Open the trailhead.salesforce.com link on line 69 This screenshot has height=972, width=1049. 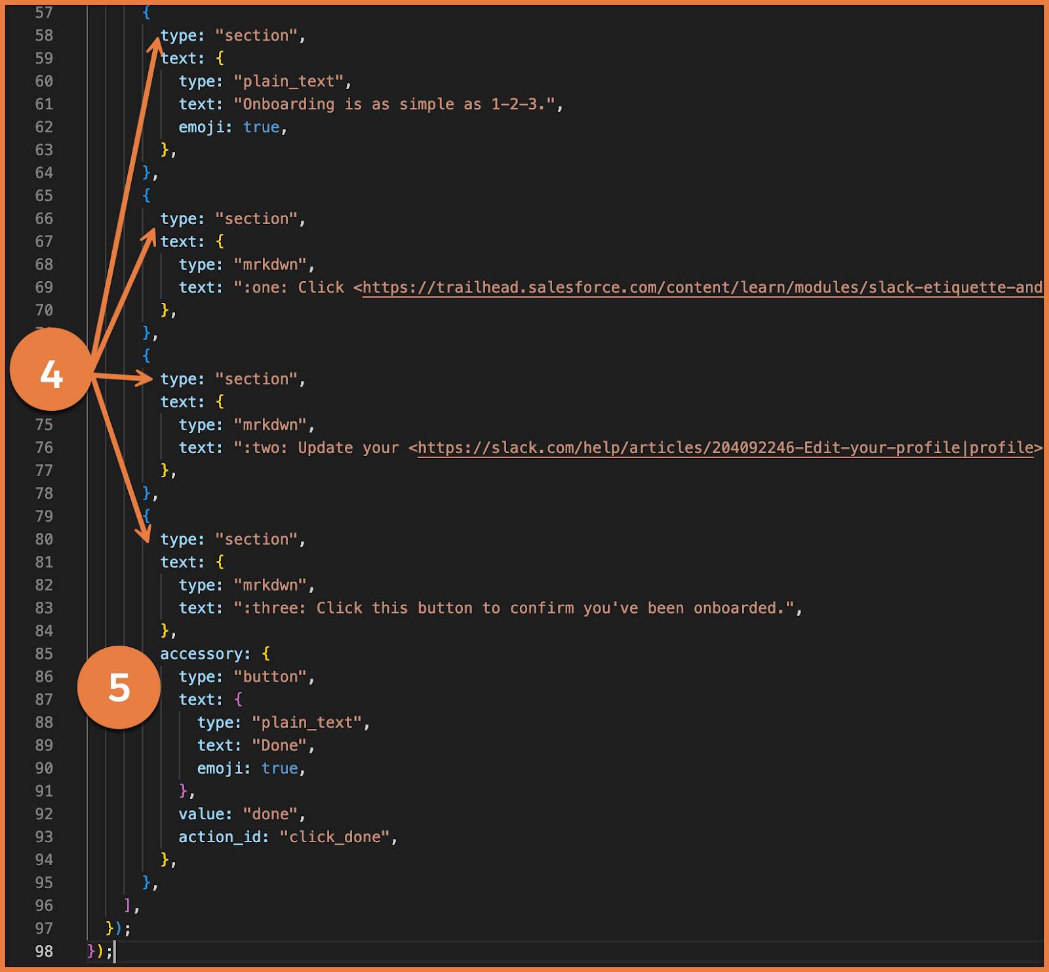click(x=702, y=288)
